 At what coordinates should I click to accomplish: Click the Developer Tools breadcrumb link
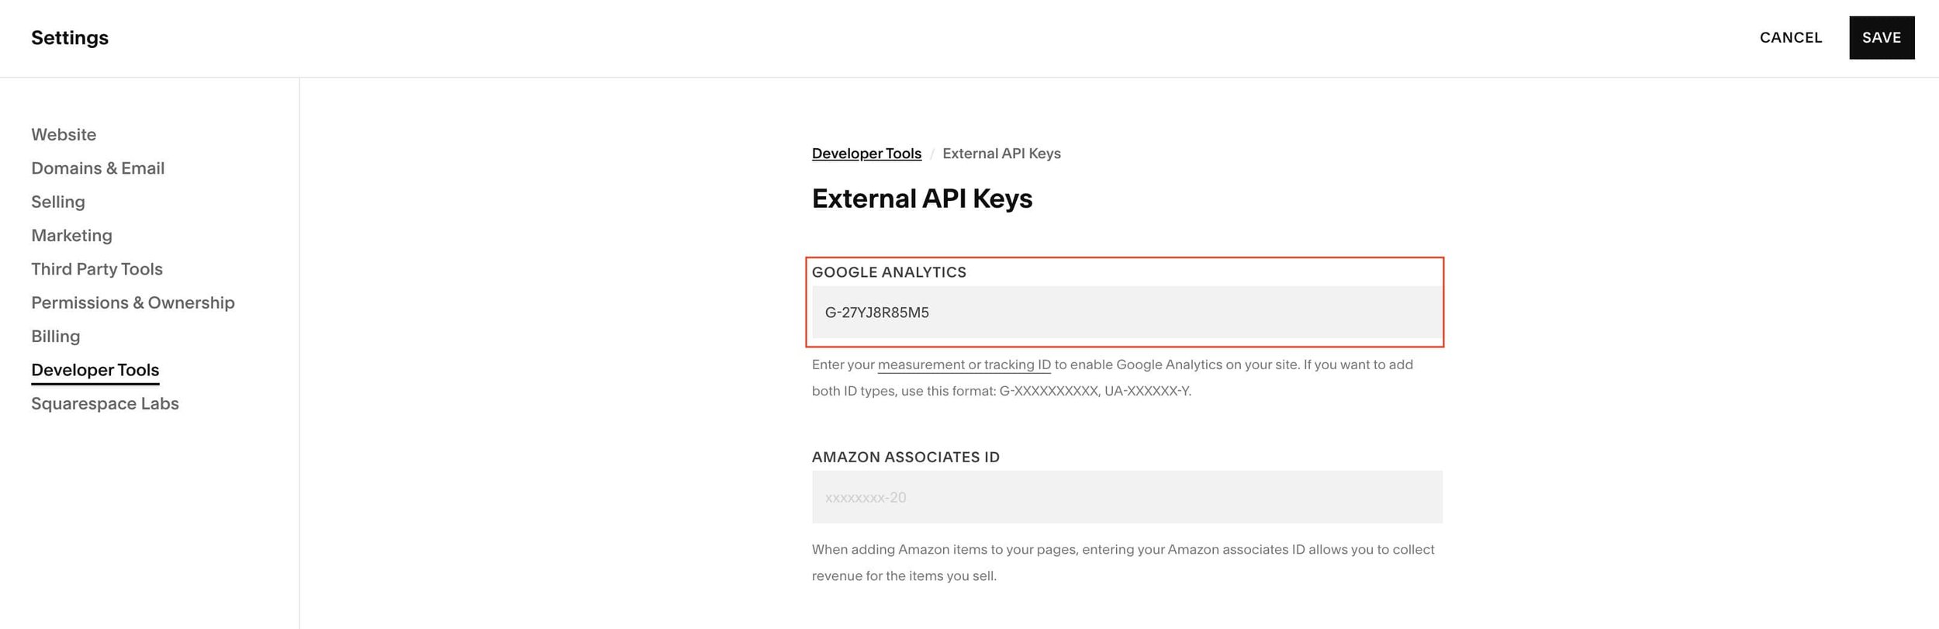(x=866, y=154)
